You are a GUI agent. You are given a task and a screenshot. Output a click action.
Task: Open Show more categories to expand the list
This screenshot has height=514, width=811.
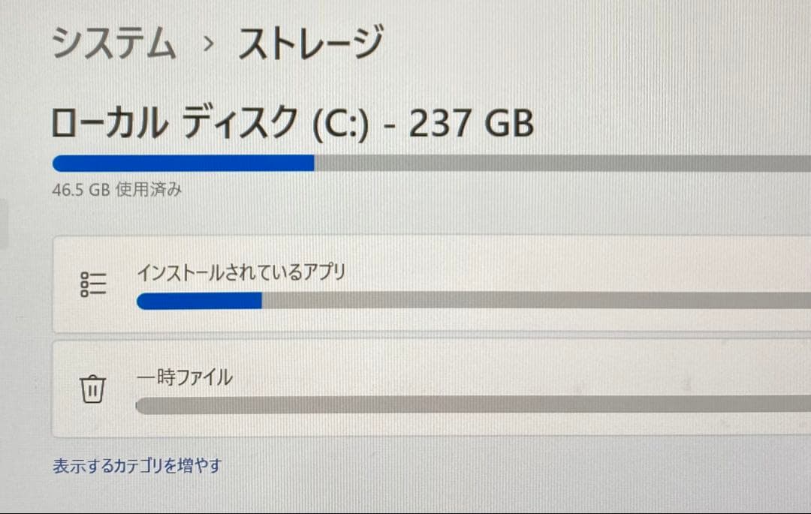click(135, 465)
